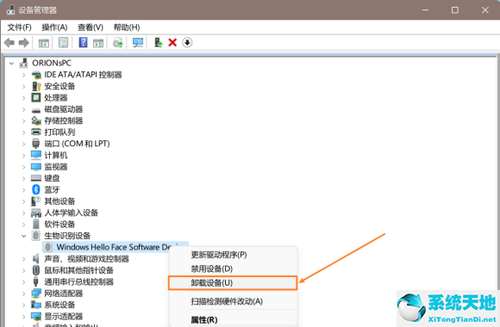Click the 蓝牙 Bluetooth icon

[36, 189]
